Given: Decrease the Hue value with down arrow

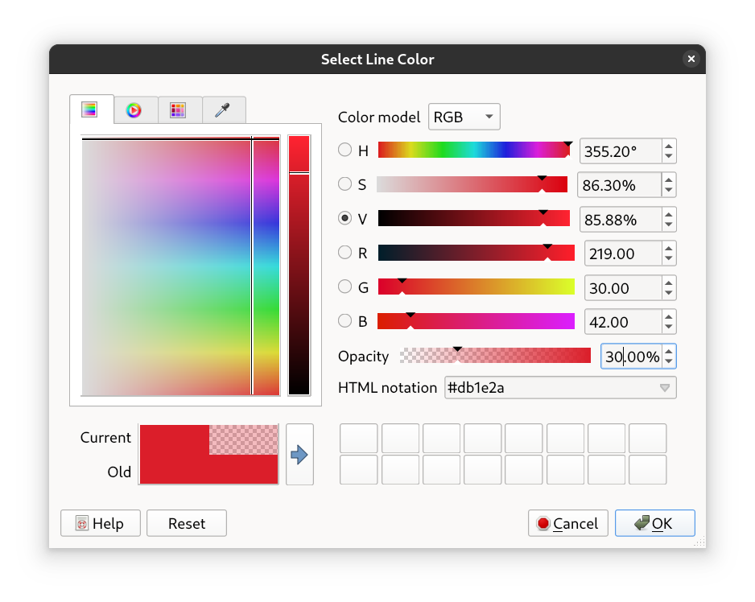Looking at the screenshot, I should [669, 157].
